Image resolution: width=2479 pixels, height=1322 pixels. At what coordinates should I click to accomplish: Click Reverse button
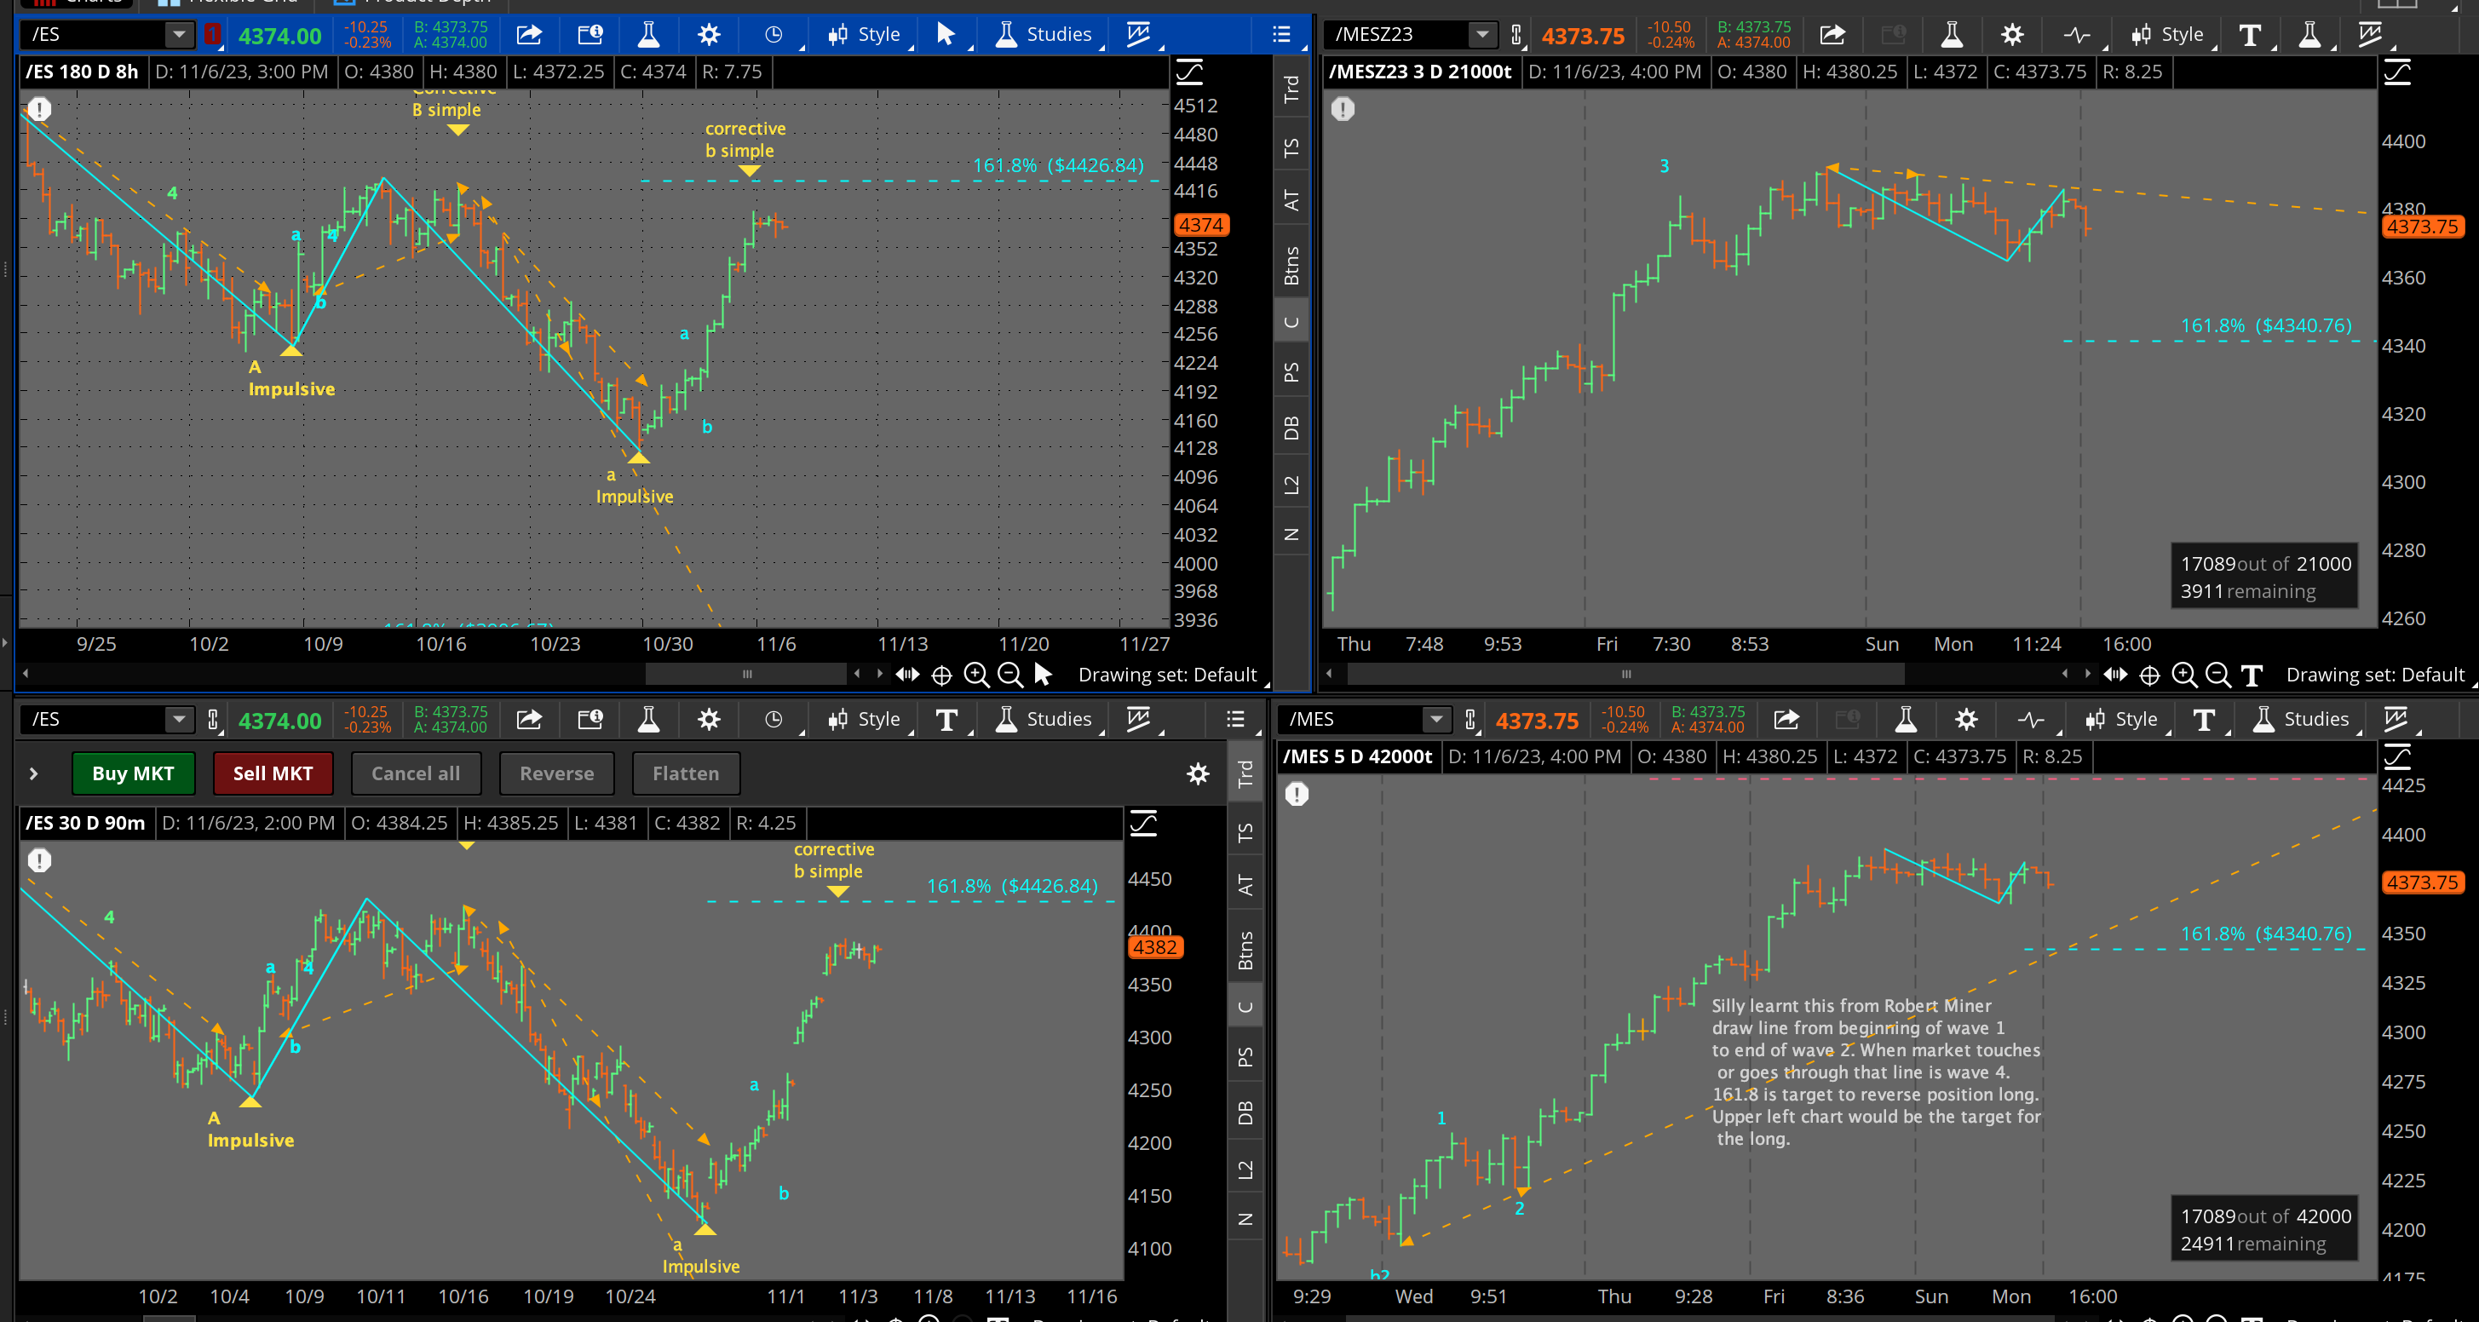(556, 773)
